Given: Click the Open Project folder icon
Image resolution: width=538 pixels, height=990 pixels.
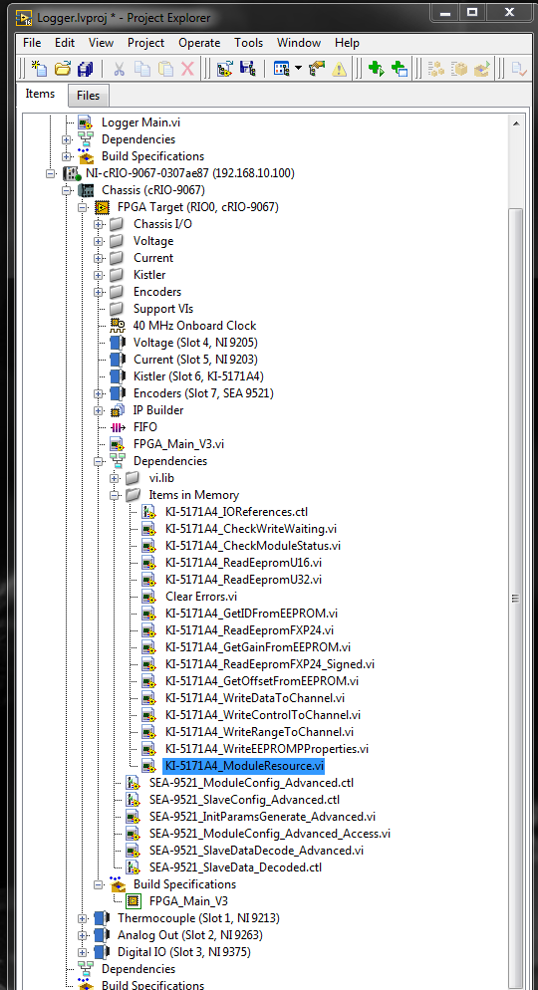Looking at the screenshot, I should point(62,69).
